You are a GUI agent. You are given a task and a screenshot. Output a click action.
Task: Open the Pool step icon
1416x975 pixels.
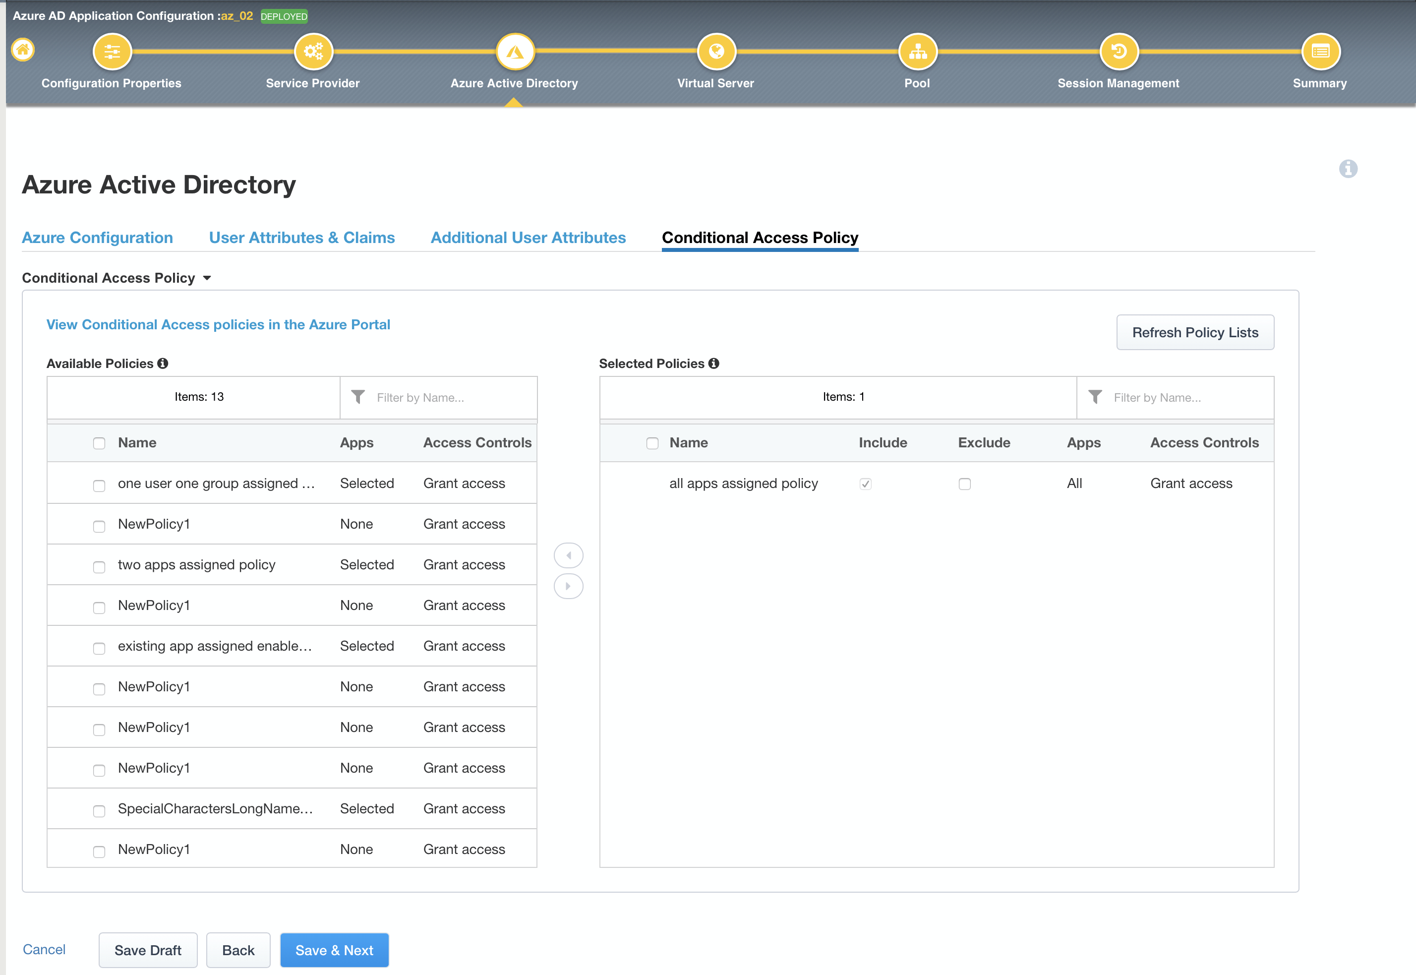coord(917,52)
